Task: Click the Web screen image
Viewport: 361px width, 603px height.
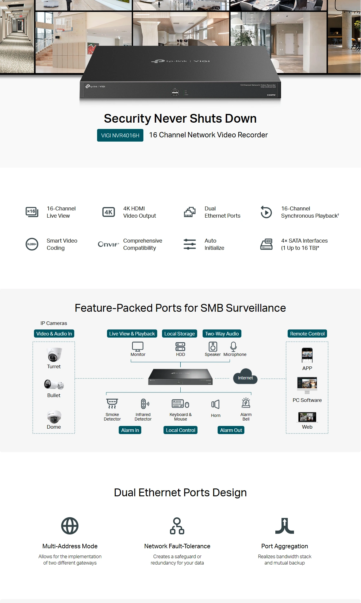Action: tap(307, 417)
